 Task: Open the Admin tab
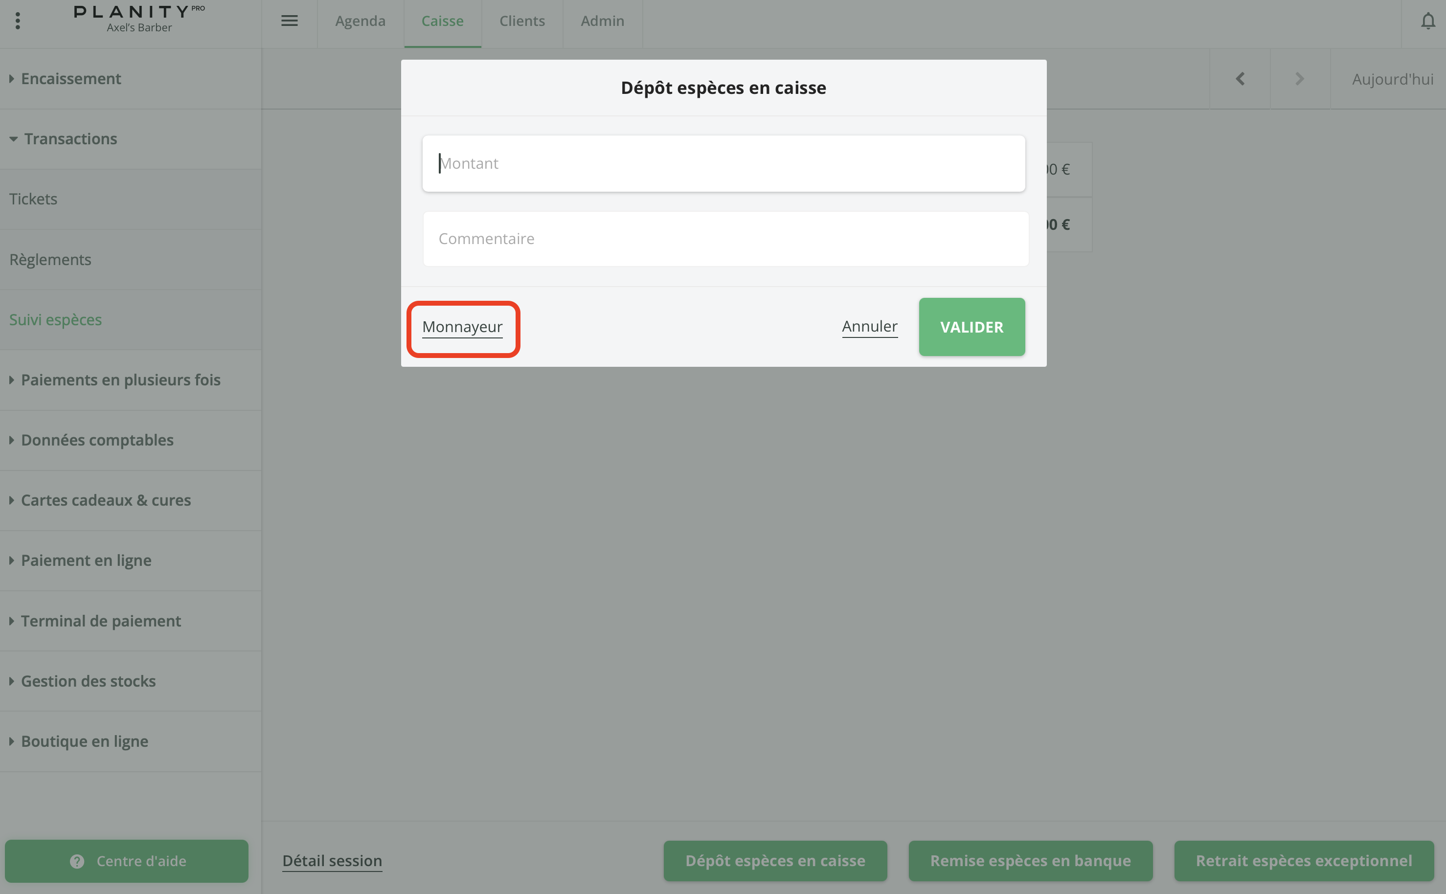602,22
